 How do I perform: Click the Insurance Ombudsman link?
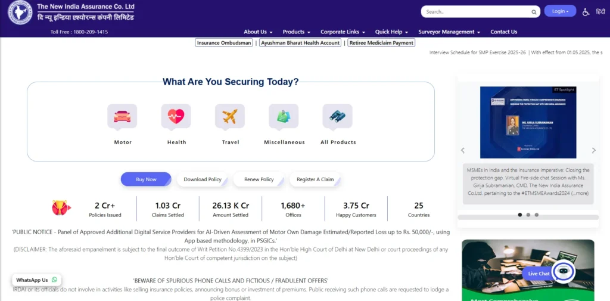(x=224, y=43)
